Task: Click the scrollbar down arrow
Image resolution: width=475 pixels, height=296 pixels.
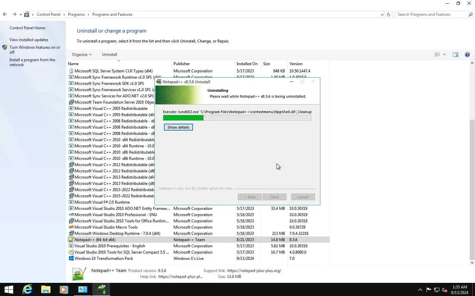Action: tap(472, 262)
